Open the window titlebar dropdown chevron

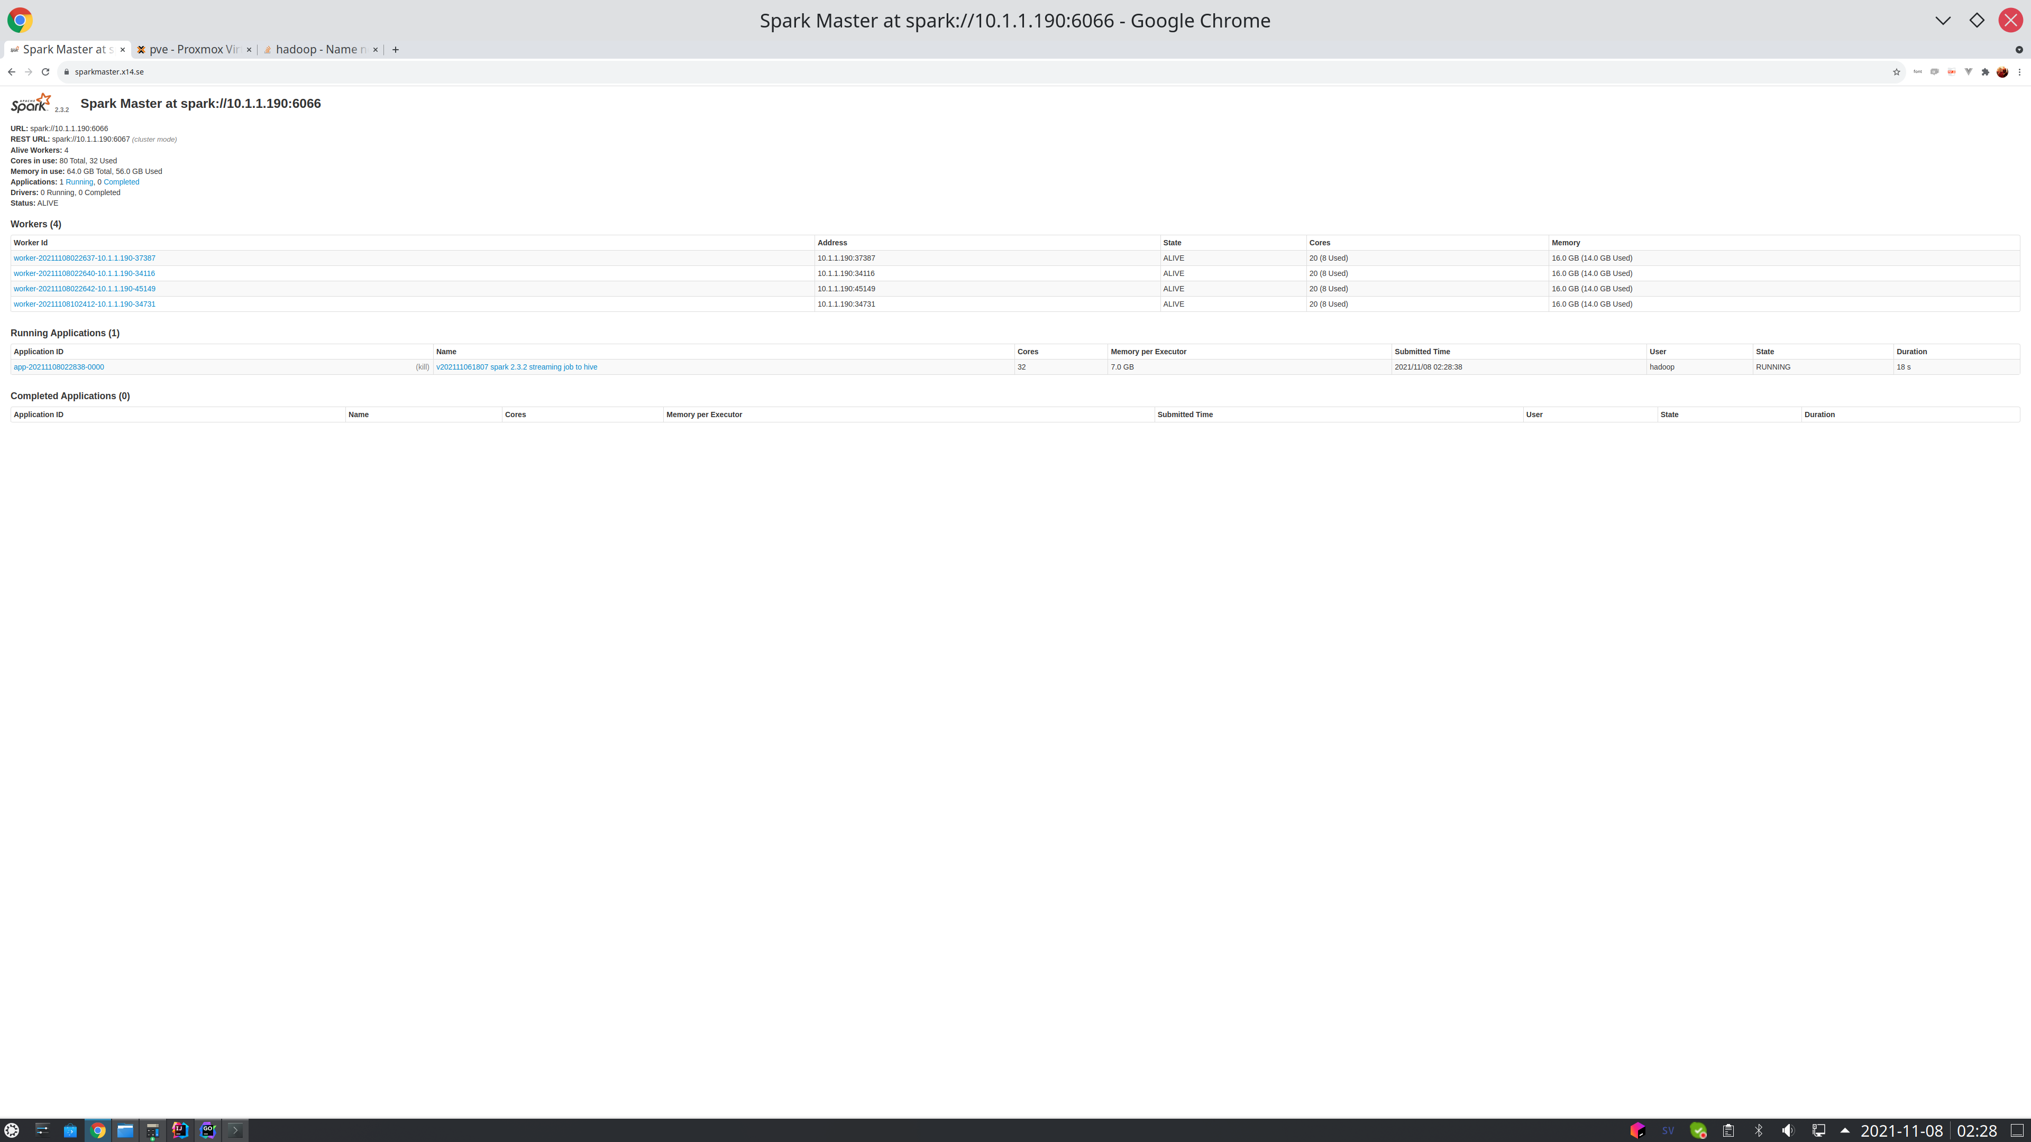click(x=1943, y=21)
